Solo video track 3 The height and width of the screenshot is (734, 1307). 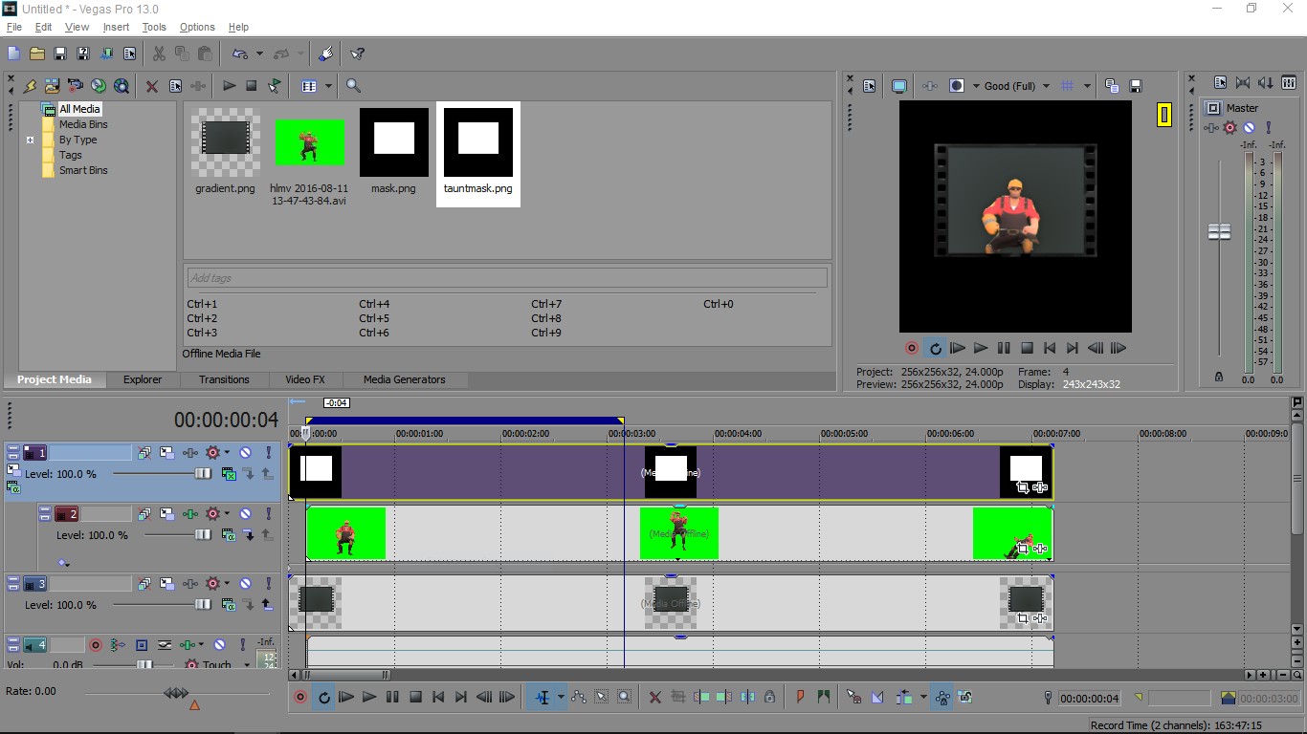pyautogui.click(x=268, y=584)
